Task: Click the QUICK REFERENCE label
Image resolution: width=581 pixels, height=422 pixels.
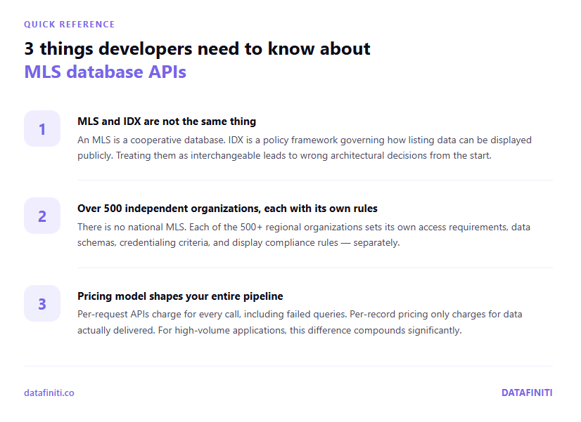Action: (x=69, y=24)
